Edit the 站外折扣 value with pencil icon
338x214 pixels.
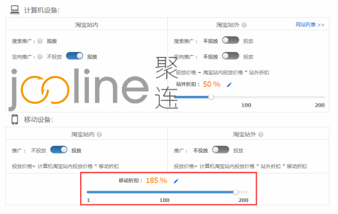pyautogui.click(x=229, y=85)
